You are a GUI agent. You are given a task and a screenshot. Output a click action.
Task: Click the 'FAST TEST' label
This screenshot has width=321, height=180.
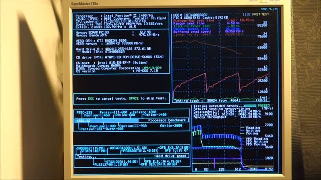coord(260,14)
